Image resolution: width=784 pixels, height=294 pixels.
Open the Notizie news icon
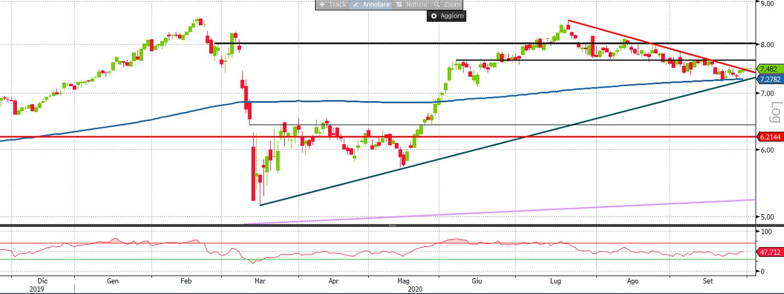click(399, 4)
